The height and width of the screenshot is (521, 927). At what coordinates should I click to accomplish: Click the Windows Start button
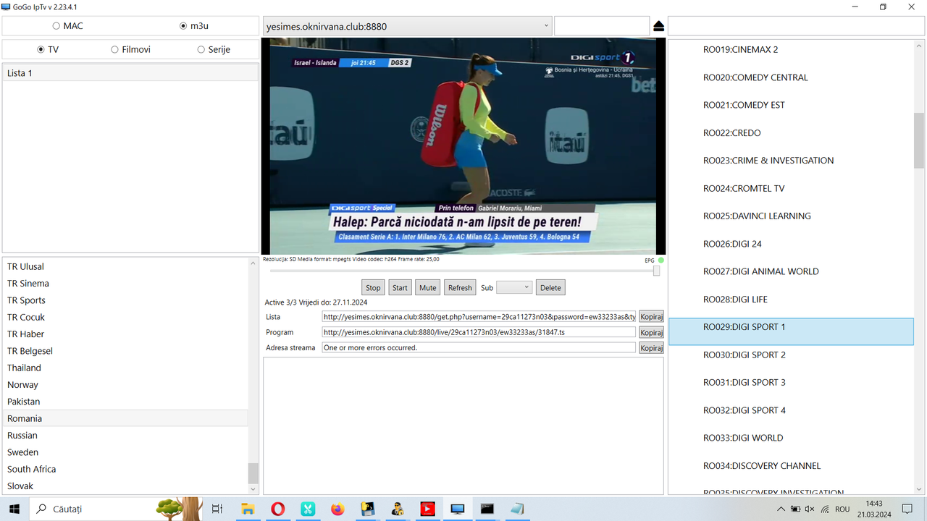pos(14,509)
